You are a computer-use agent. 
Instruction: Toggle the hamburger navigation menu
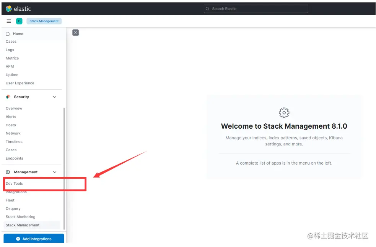pos(9,21)
